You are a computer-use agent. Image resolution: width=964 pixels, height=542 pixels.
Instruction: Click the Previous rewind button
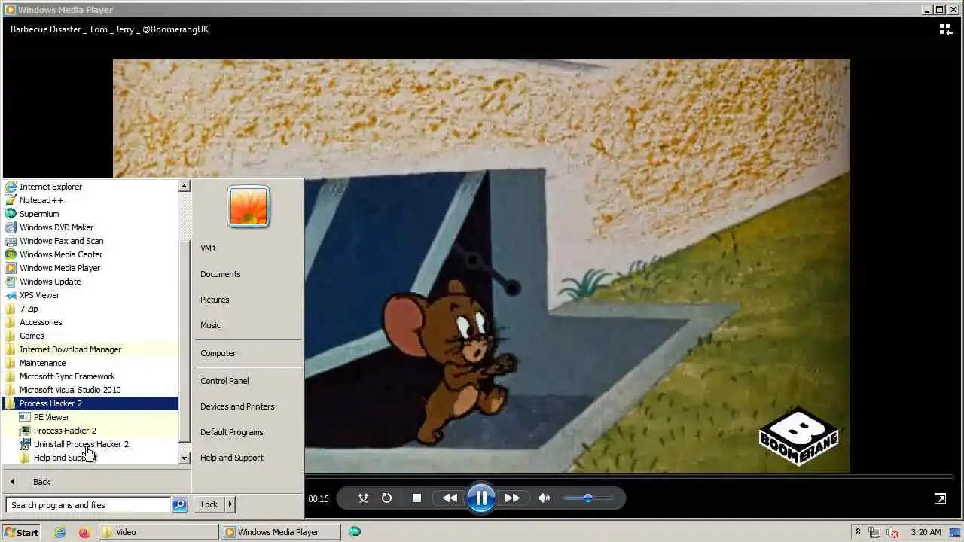click(450, 498)
